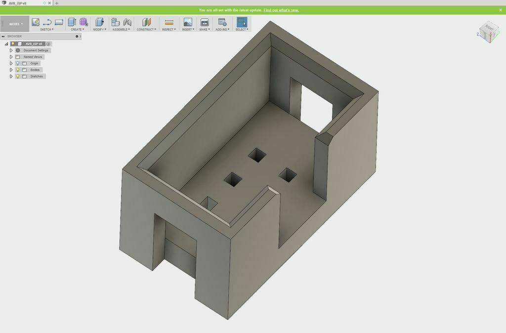Screen dimensions: 506x333
Task: Expand the Sketches folder node
Action: pos(11,77)
